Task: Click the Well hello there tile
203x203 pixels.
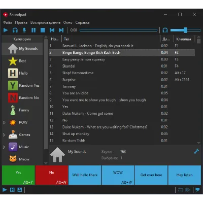Action: 85,175
